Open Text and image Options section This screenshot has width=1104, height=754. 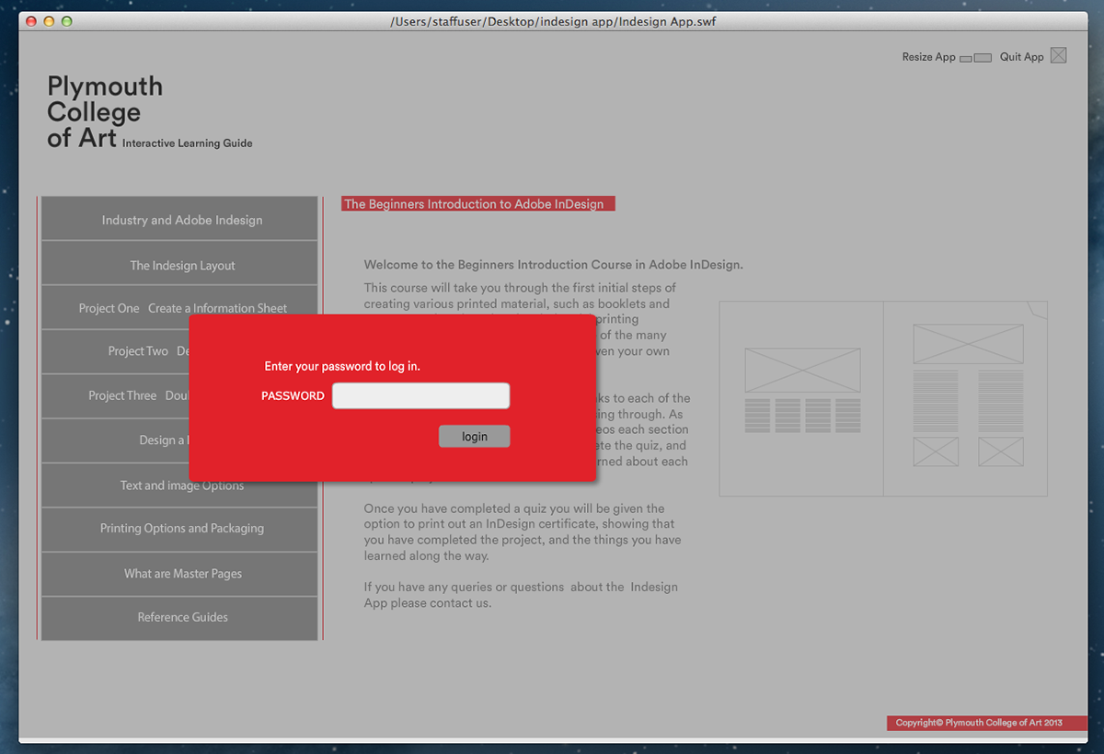179,487
